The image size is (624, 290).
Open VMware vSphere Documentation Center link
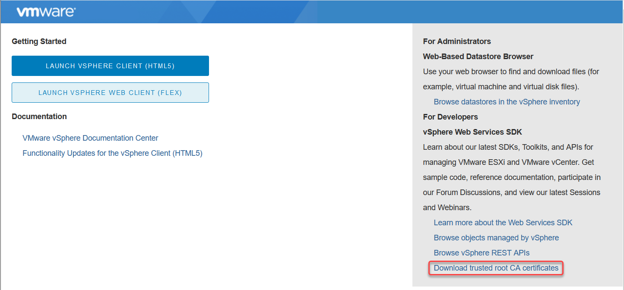click(90, 138)
